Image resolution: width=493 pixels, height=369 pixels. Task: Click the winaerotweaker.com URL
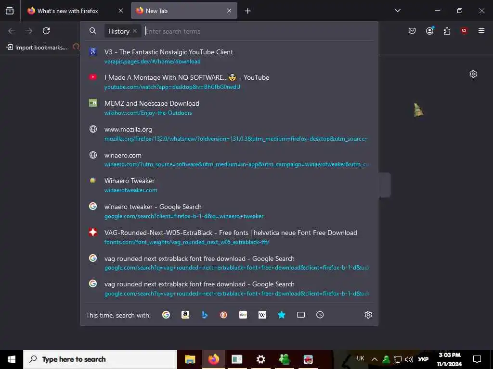(x=131, y=190)
